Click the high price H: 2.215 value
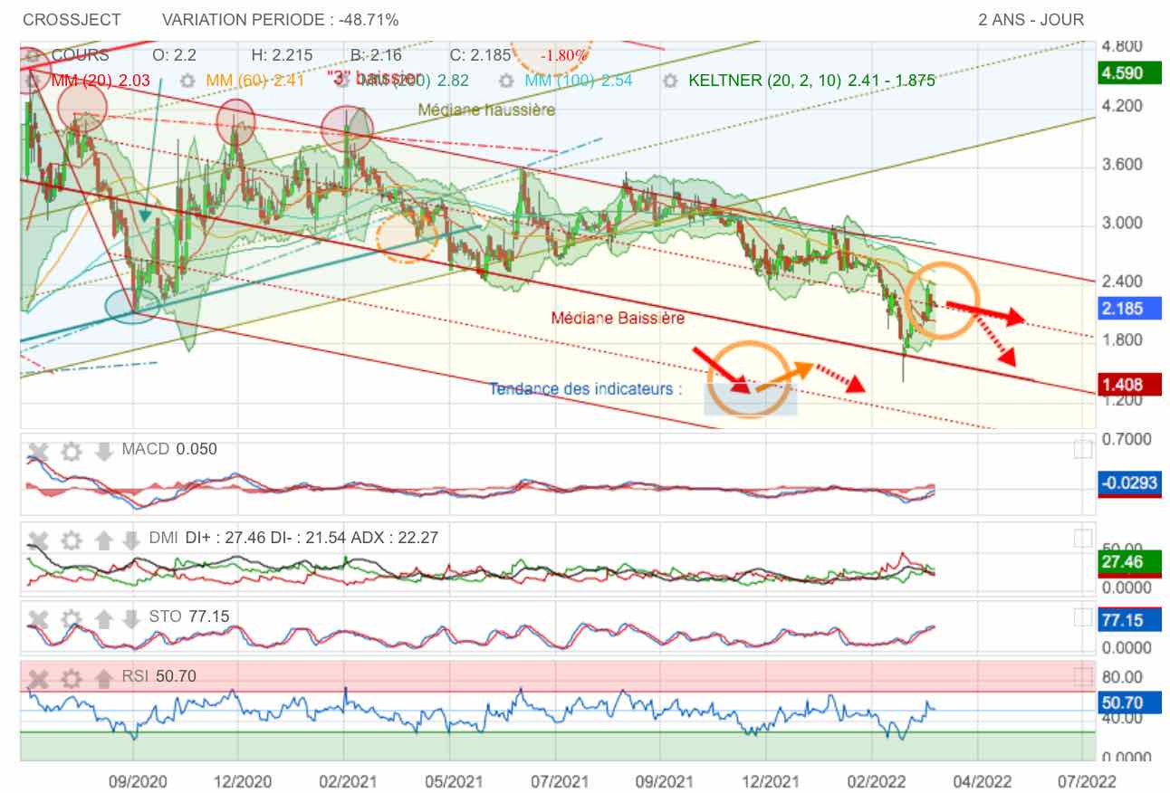Screen dimensions: 1170x793 pyautogui.click(x=282, y=55)
